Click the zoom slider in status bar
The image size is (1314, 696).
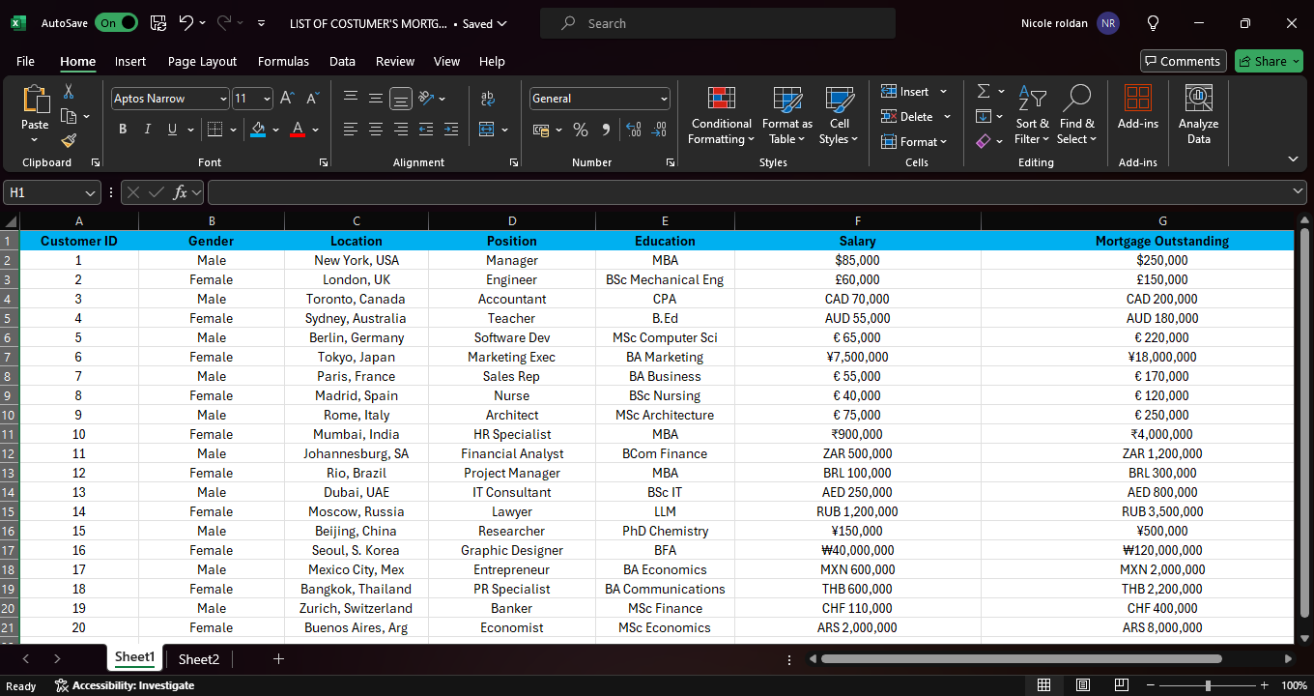[1208, 685]
